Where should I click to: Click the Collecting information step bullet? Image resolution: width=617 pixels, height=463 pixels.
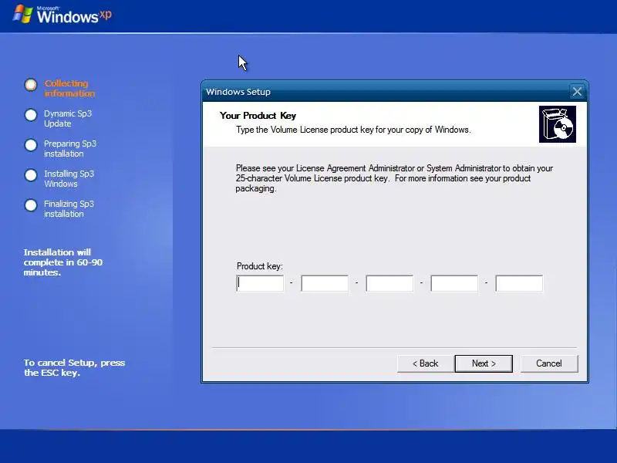(31, 85)
